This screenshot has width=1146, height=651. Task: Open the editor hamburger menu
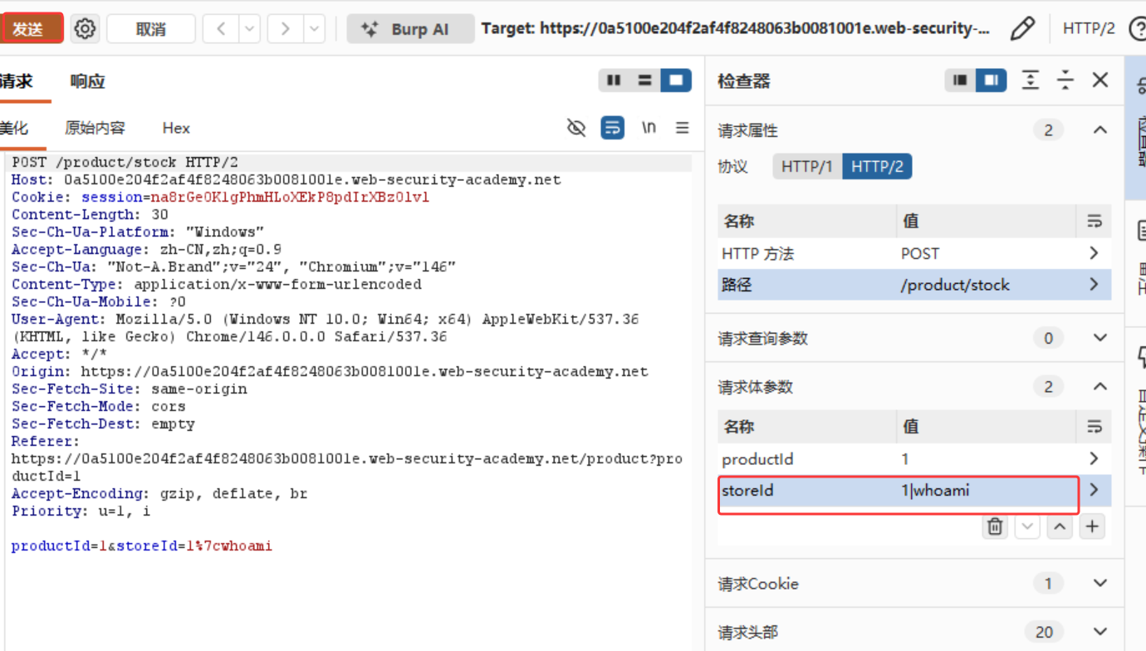(x=683, y=128)
